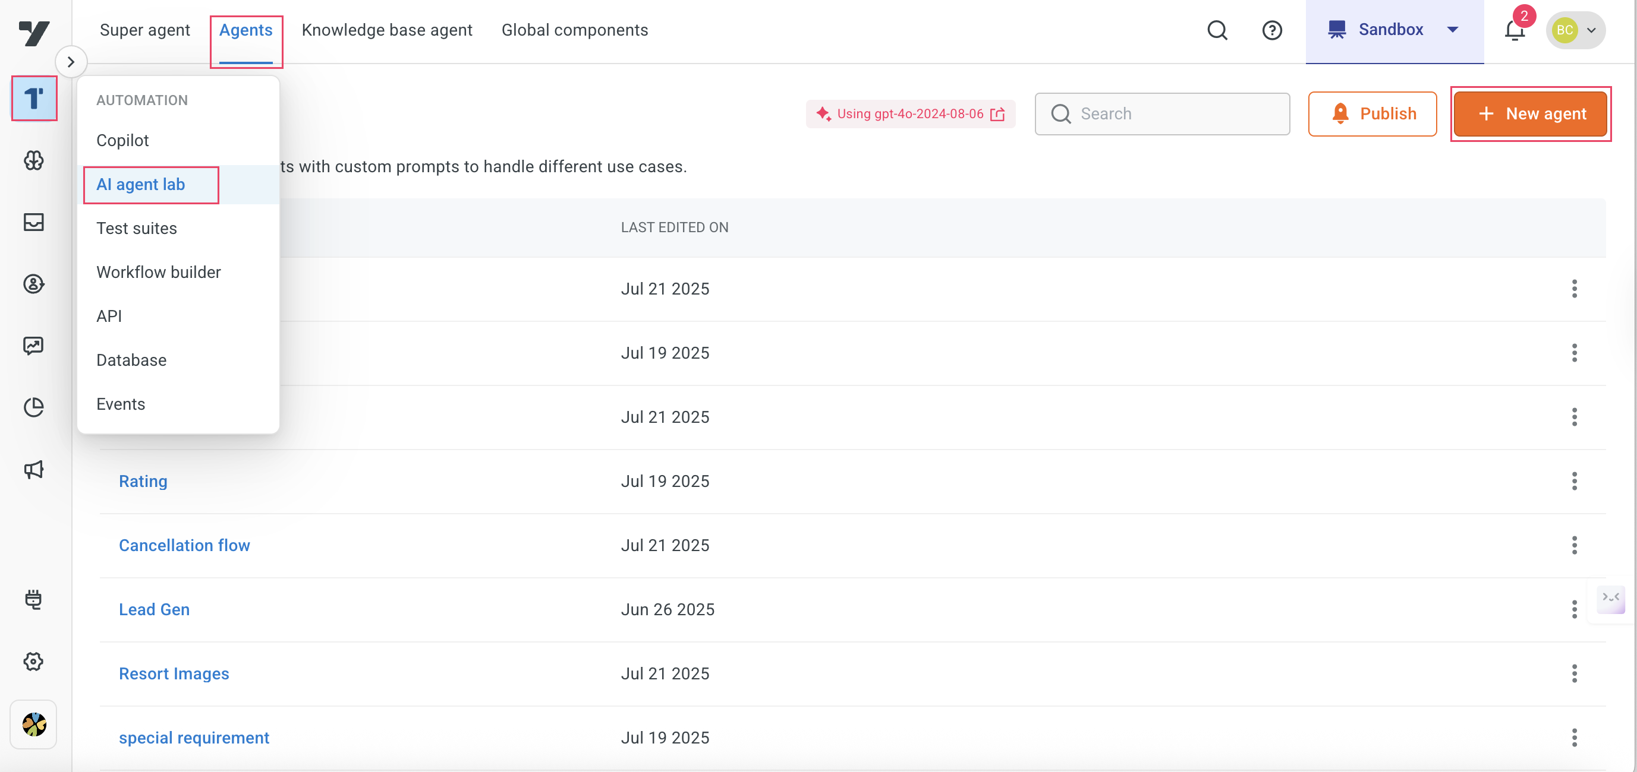This screenshot has width=1637, height=772.
Task: Open the plug integrations icon
Action: coord(34,599)
